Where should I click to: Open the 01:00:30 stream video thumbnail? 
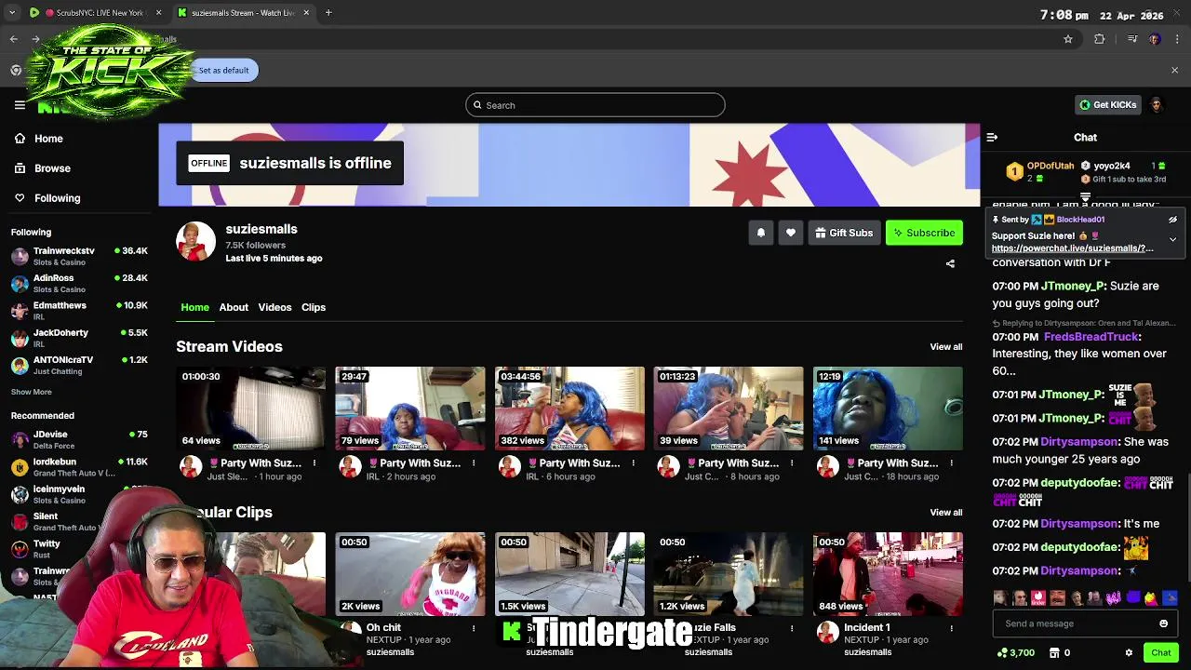coord(251,409)
